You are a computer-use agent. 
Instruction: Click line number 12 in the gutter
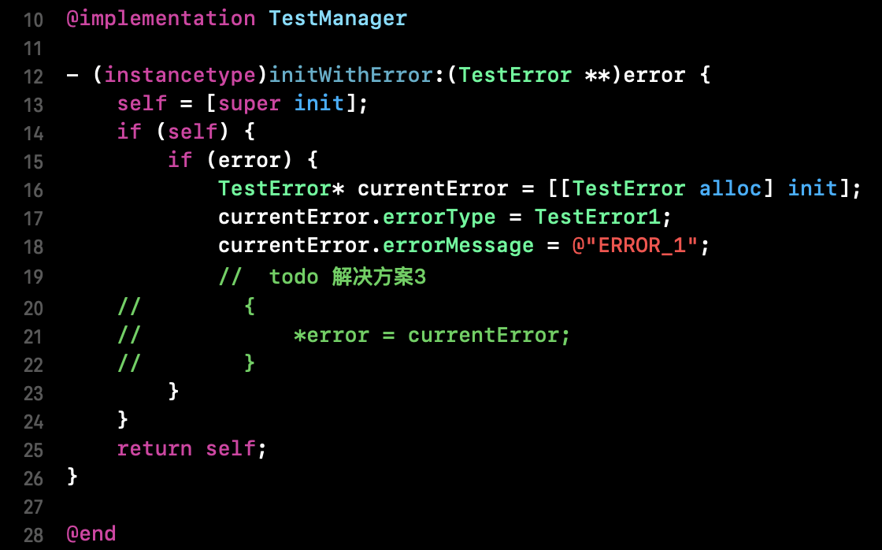click(x=33, y=77)
